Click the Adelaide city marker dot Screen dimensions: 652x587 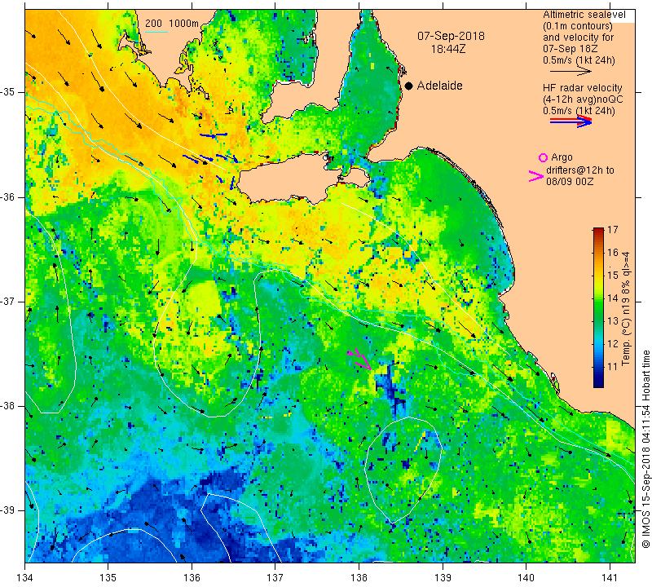pos(409,86)
